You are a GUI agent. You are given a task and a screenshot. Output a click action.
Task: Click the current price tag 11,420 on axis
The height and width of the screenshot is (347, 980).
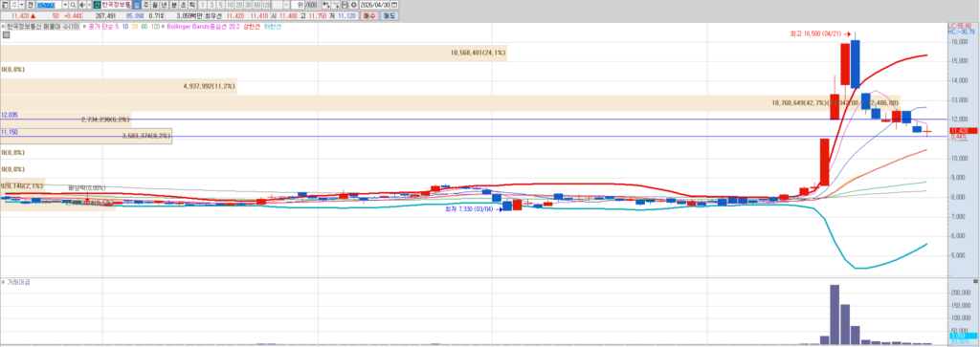(x=963, y=130)
